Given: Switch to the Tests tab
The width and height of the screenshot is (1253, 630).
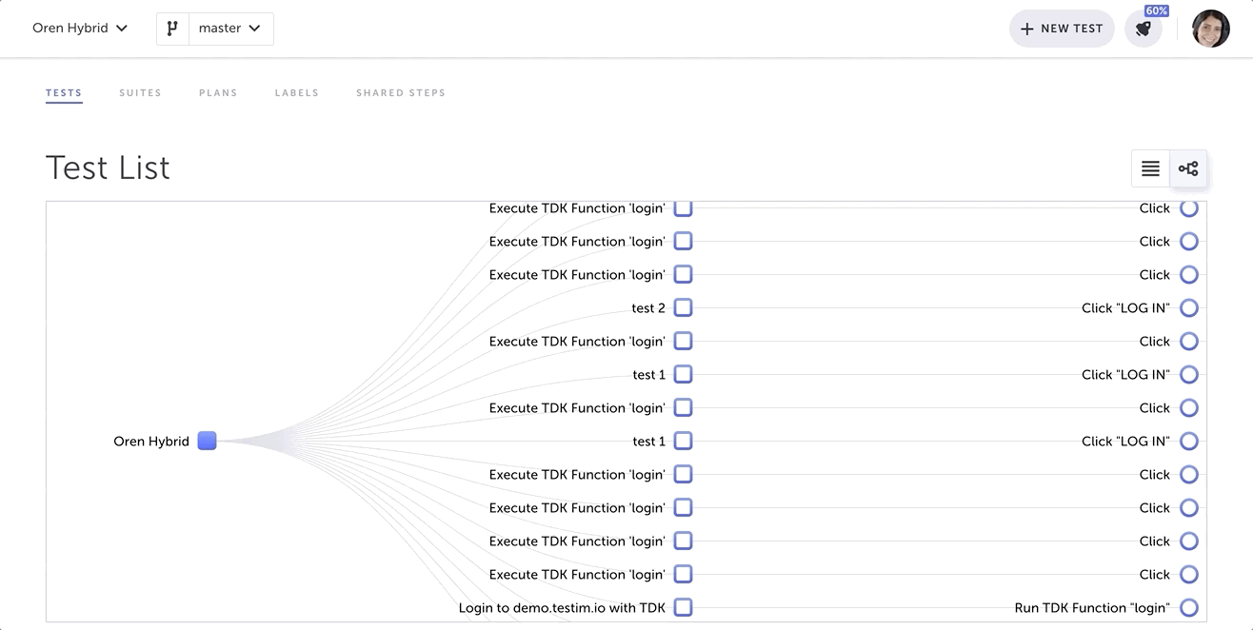Looking at the screenshot, I should [x=64, y=93].
